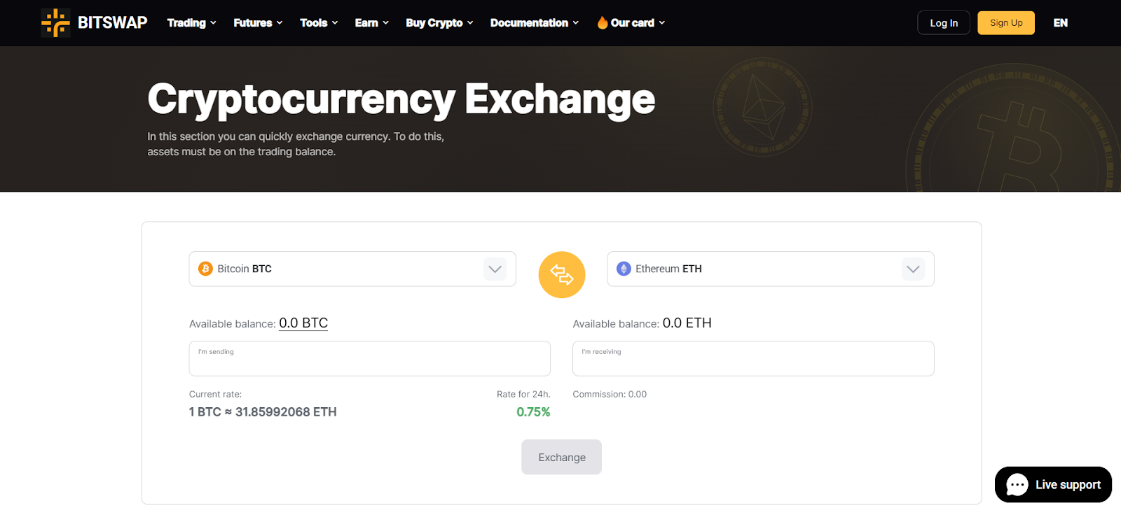1121x508 pixels.
Task: Expand the Ethereum ETH currency dropdown arrow
Action: (x=913, y=269)
